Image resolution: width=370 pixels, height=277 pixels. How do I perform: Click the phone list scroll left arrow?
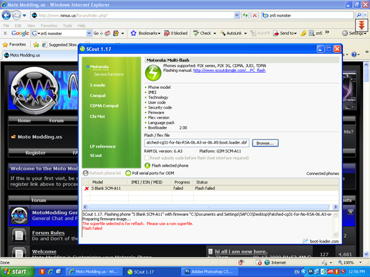[x=85, y=207]
